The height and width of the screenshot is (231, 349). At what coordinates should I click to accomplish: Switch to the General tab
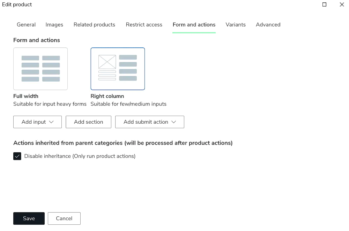pyautogui.click(x=26, y=25)
